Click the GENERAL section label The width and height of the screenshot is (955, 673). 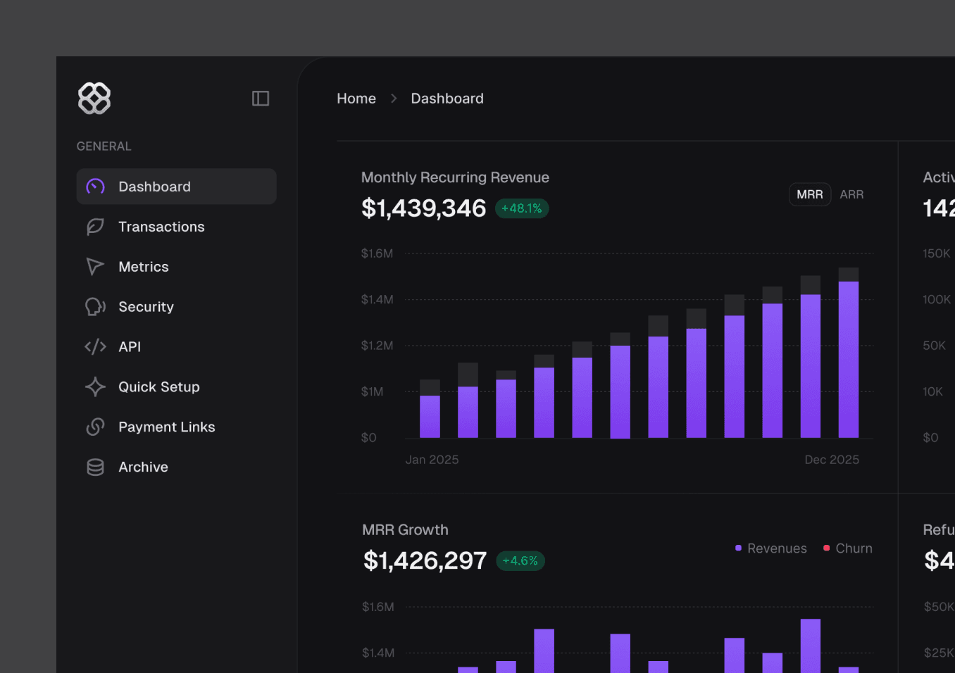coord(104,146)
